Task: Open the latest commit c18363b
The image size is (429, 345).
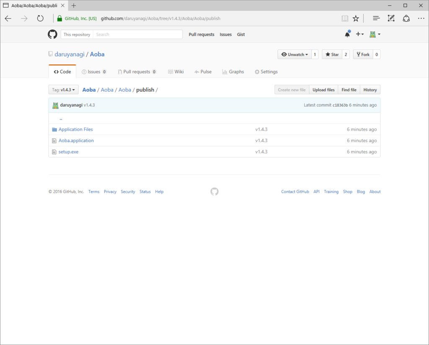Action: (x=340, y=105)
